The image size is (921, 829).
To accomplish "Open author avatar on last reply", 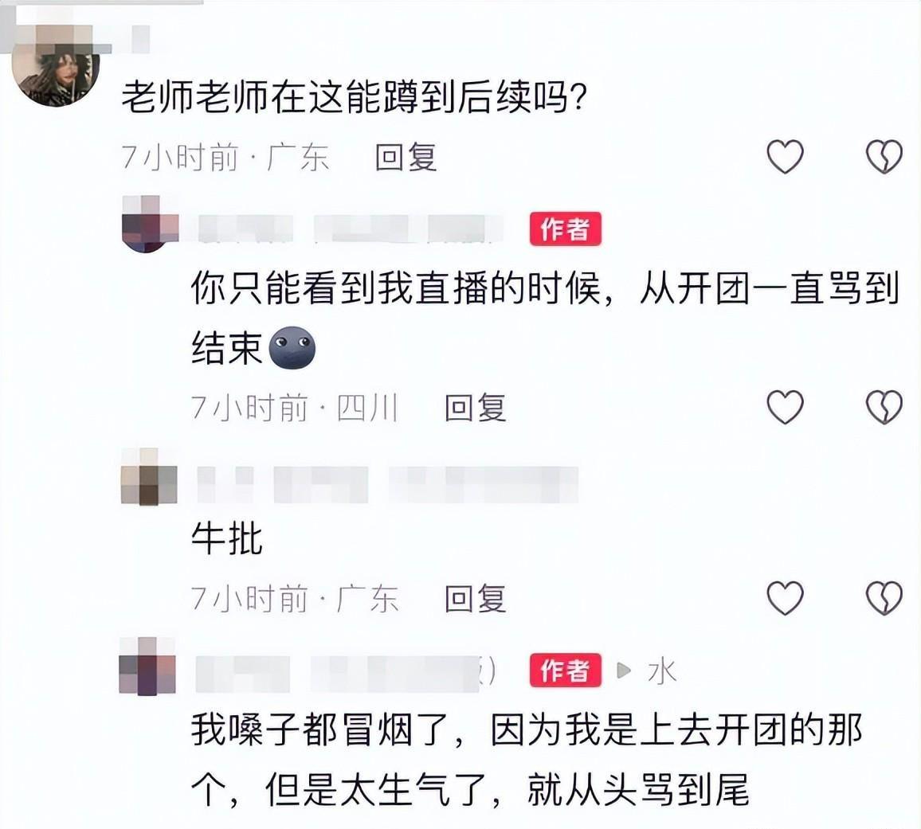I will [147, 667].
